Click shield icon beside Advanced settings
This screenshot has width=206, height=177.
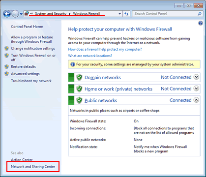point(6,74)
